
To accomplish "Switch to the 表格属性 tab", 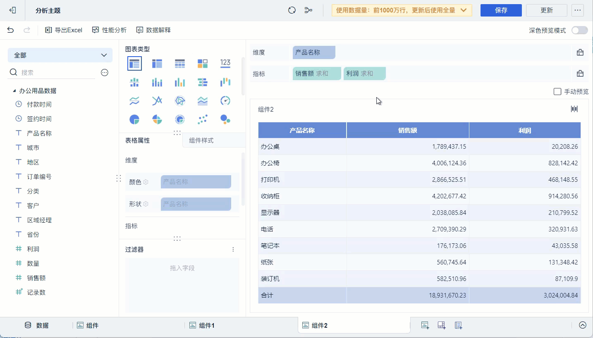I will 138,140.
